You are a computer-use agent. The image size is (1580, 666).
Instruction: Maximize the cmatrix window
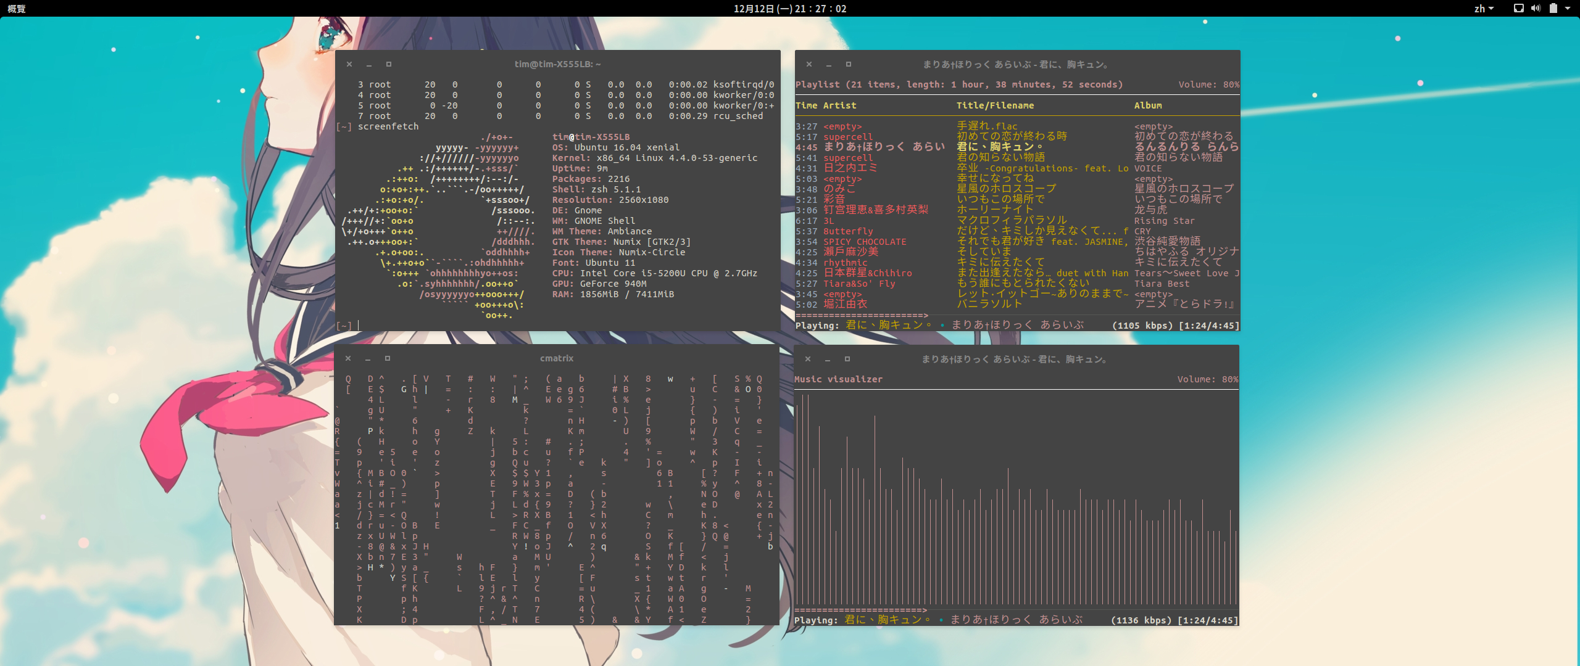coord(388,358)
